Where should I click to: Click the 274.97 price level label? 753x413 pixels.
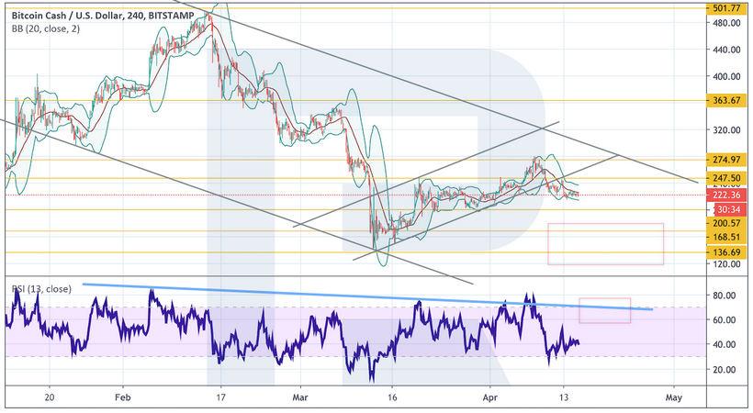[726, 160]
